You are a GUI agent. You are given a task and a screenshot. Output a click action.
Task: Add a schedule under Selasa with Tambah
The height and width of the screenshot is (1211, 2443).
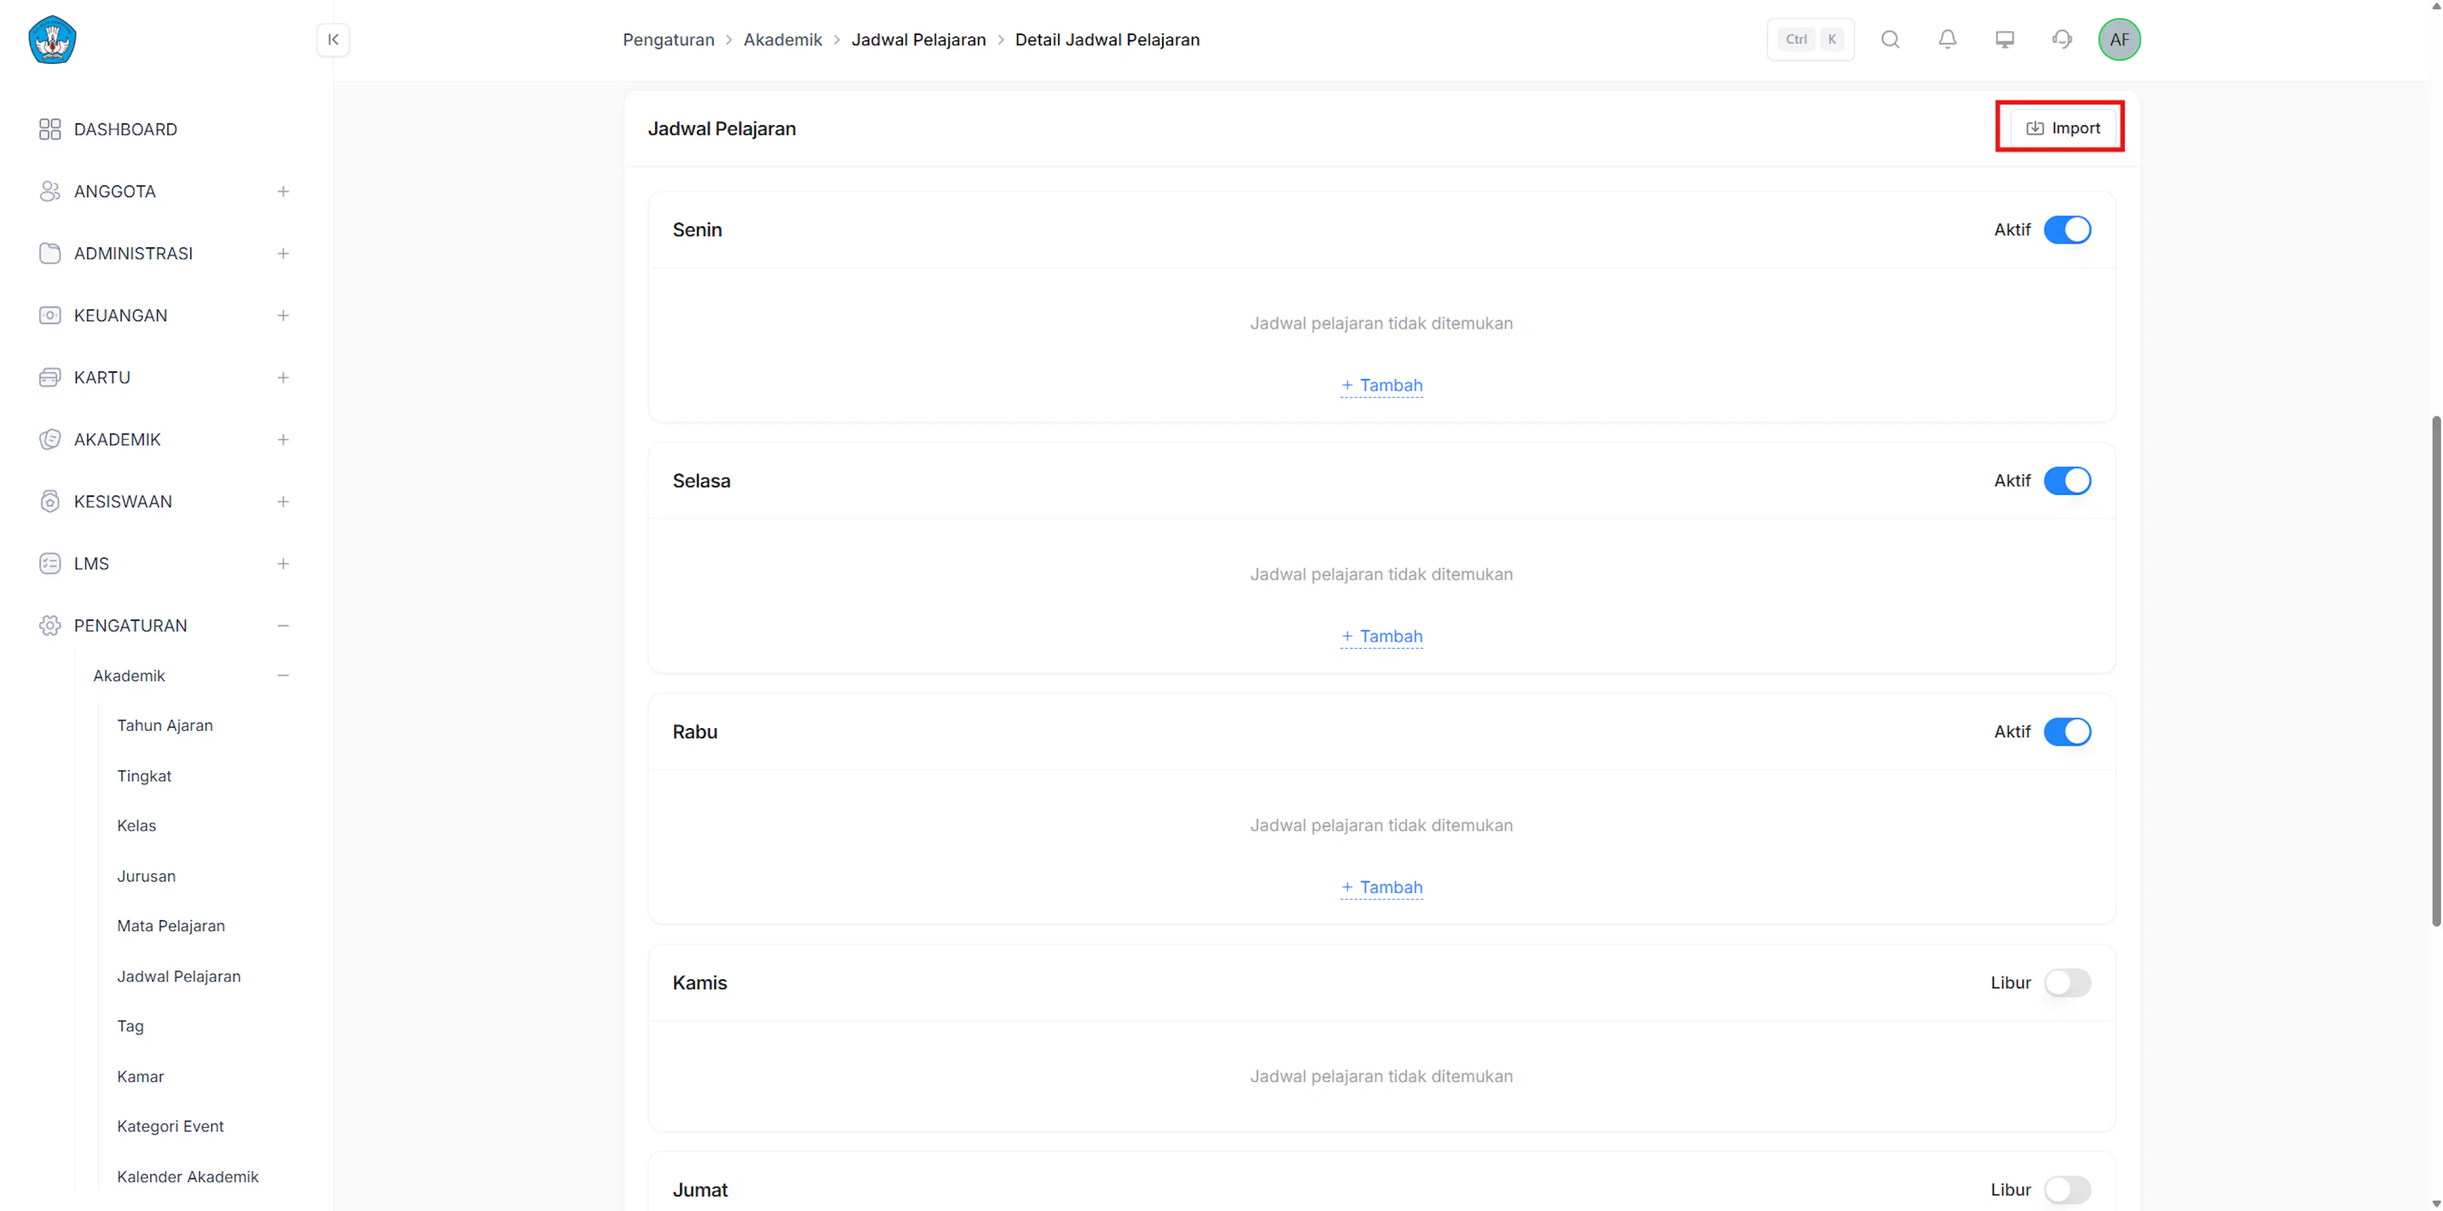(1381, 636)
